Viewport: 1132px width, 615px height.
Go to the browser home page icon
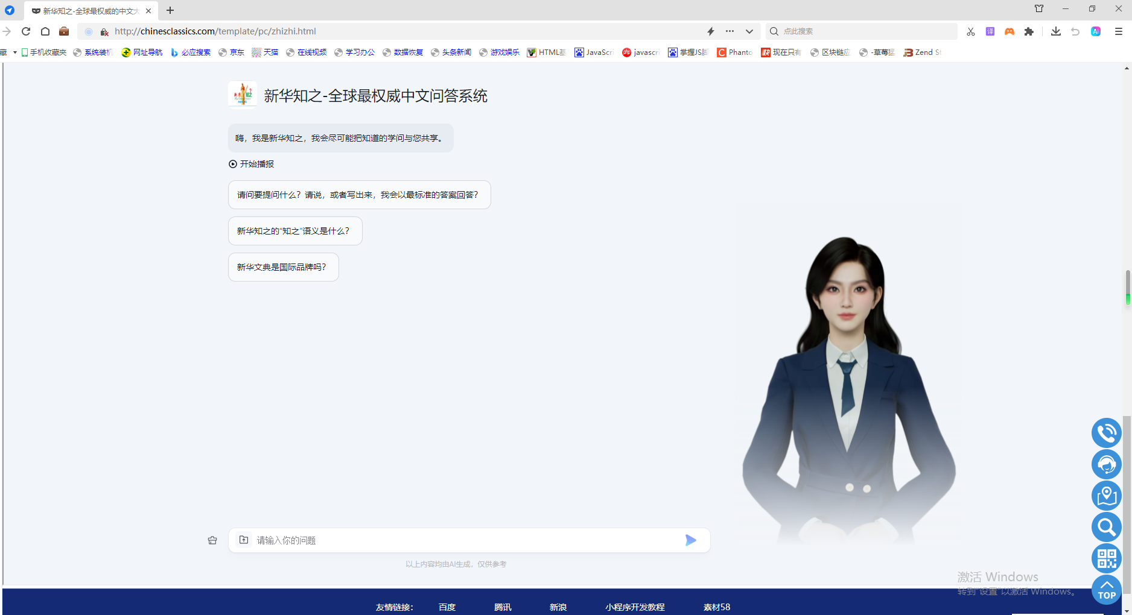coord(45,31)
